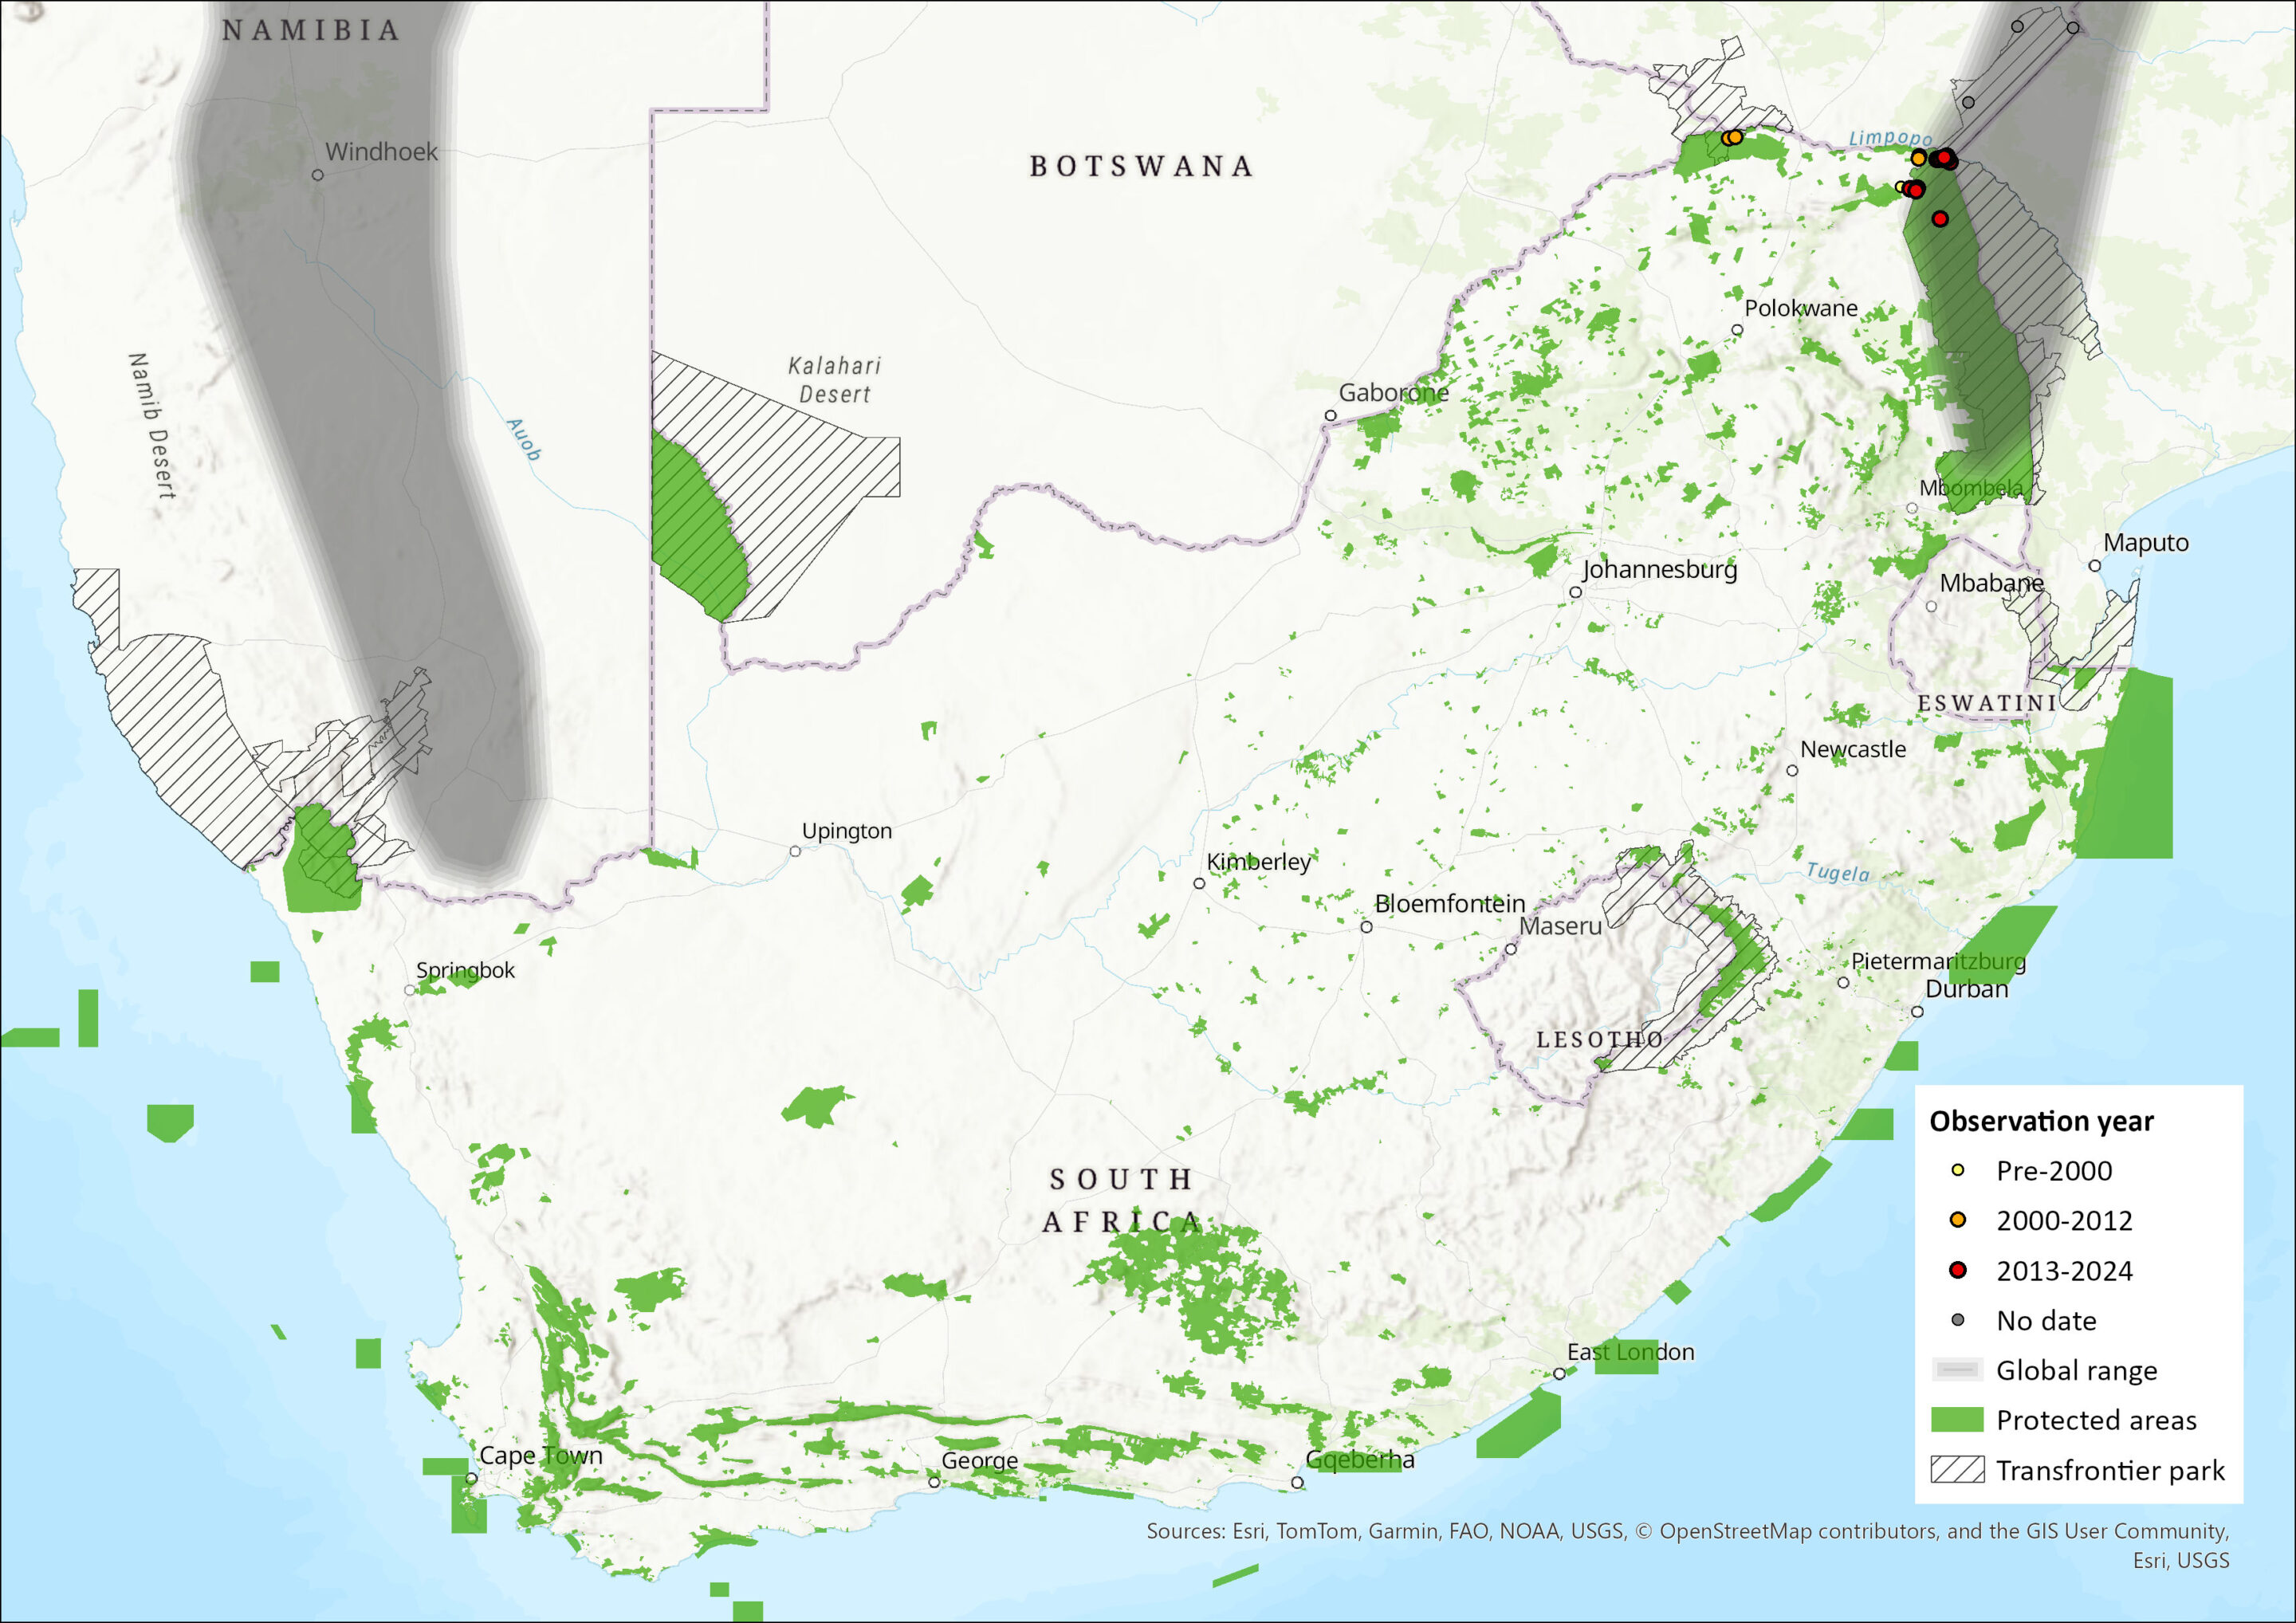Image resolution: width=2296 pixels, height=1623 pixels.
Task: Click the Johannesburg city label
Action: tap(1659, 569)
